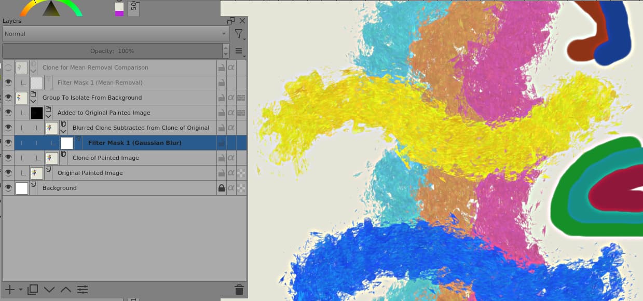The height and width of the screenshot is (301, 643).
Task: Delete the selected layer with the trash icon
Action: click(239, 290)
